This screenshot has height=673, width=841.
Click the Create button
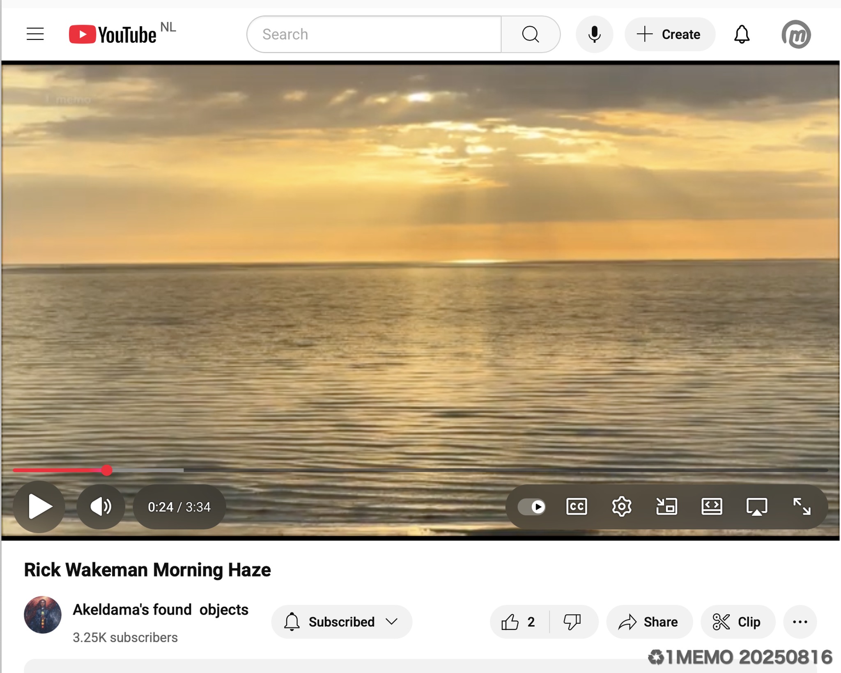click(x=669, y=34)
